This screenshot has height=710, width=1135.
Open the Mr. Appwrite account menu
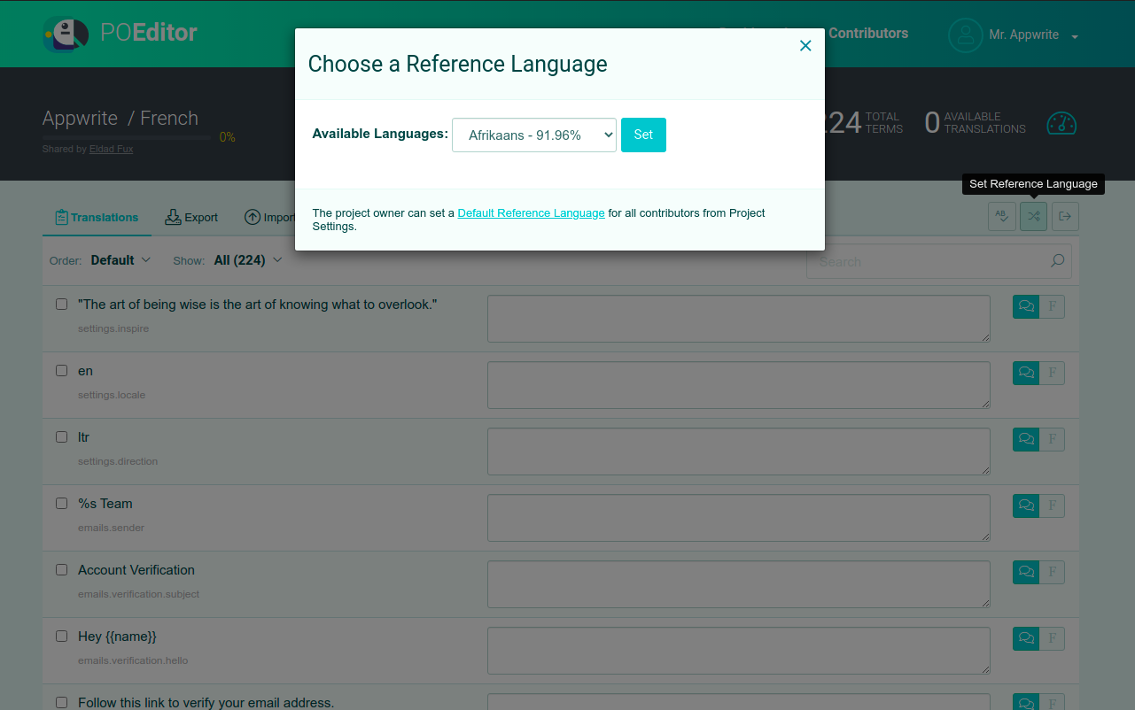tap(1014, 35)
